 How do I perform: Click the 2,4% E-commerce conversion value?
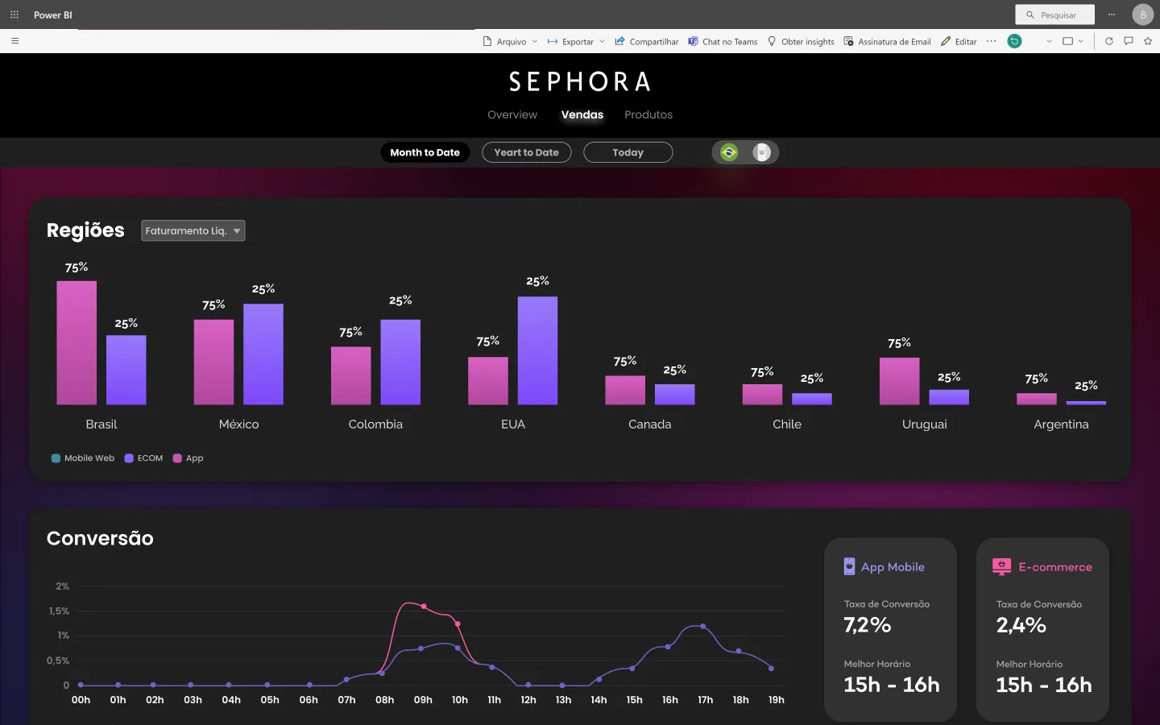click(x=1021, y=625)
